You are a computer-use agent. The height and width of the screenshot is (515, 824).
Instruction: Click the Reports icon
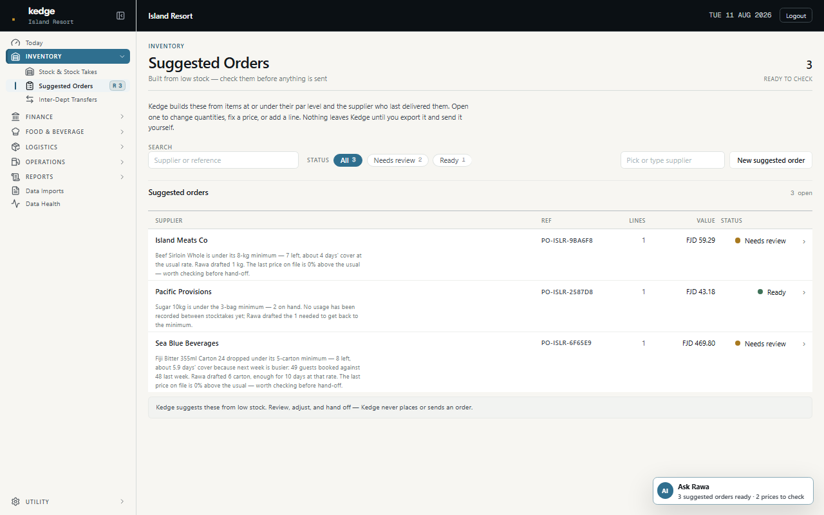[x=16, y=176]
